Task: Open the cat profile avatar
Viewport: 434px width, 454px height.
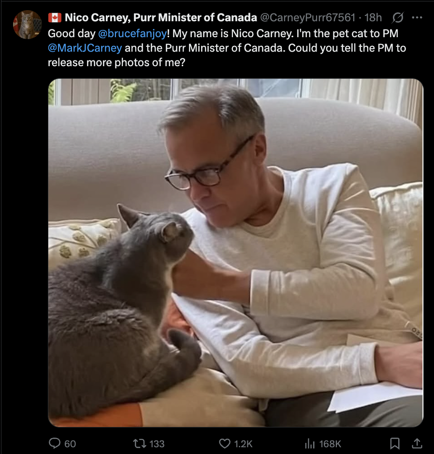Action: 27,25
